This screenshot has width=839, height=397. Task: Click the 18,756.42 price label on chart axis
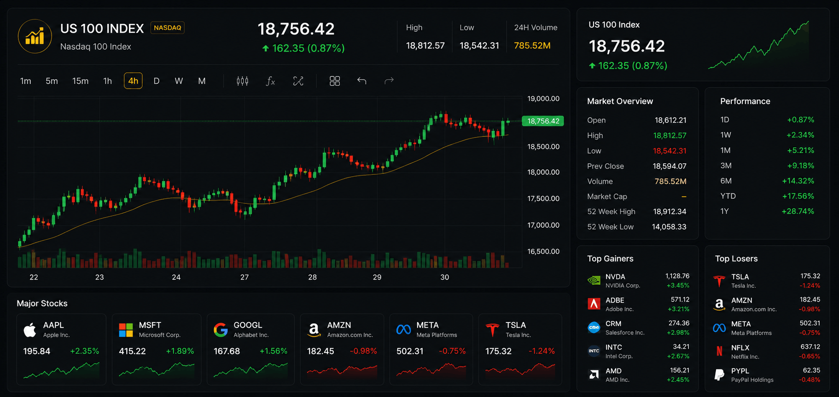[x=543, y=121]
